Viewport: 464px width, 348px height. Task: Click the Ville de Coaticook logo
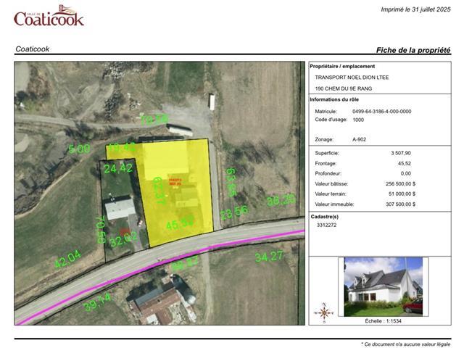coord(49,16)
